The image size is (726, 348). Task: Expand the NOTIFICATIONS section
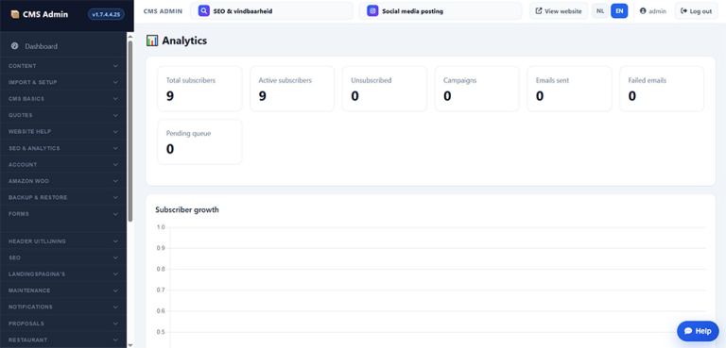click(x=63, y=307)
